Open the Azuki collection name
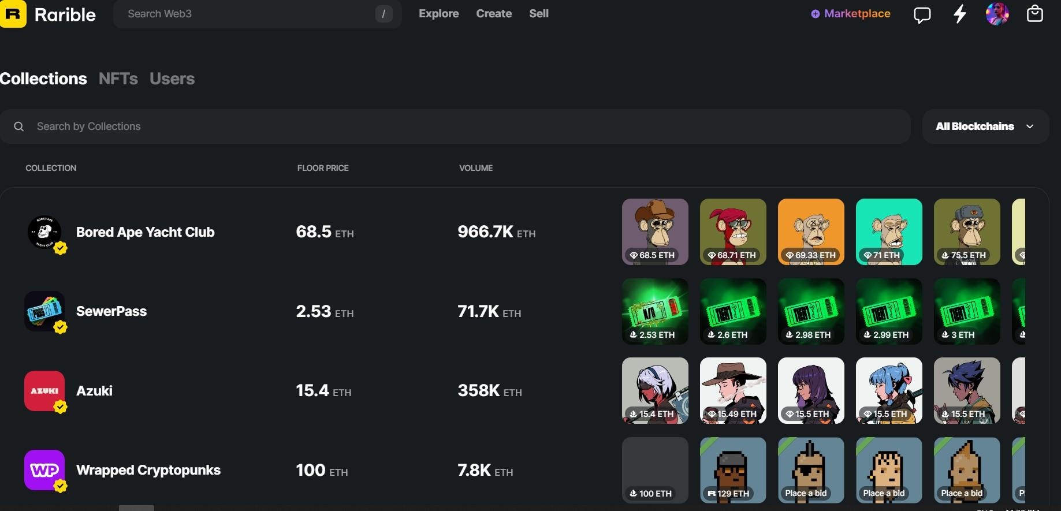This screenshot has width=1061, height=511. pyautogui.click(x=94, y=391)
